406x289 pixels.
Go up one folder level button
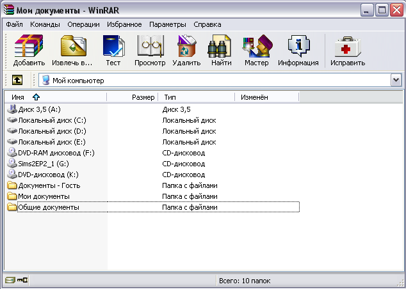pyautogui.click(x=17, y=81)
